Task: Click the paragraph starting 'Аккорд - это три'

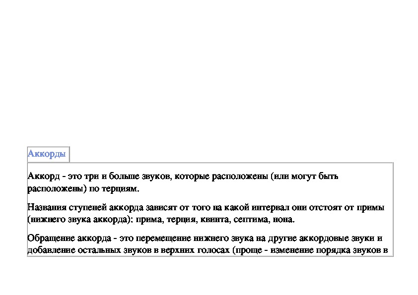Action: coord(183,182)
